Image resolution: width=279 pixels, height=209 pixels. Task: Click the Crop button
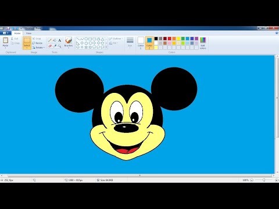[37, 39]
